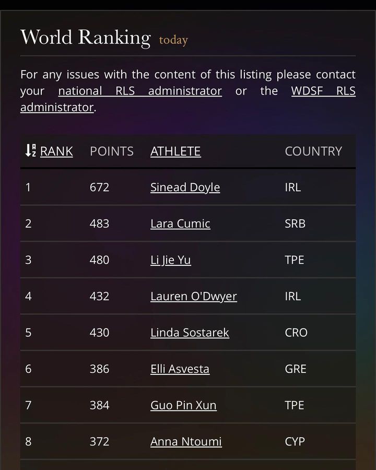Image resolution: width=376 pixels, height=470 pixels.
Task: Open Li Jie Yu's athlete profile
Action: click(171, 260)
